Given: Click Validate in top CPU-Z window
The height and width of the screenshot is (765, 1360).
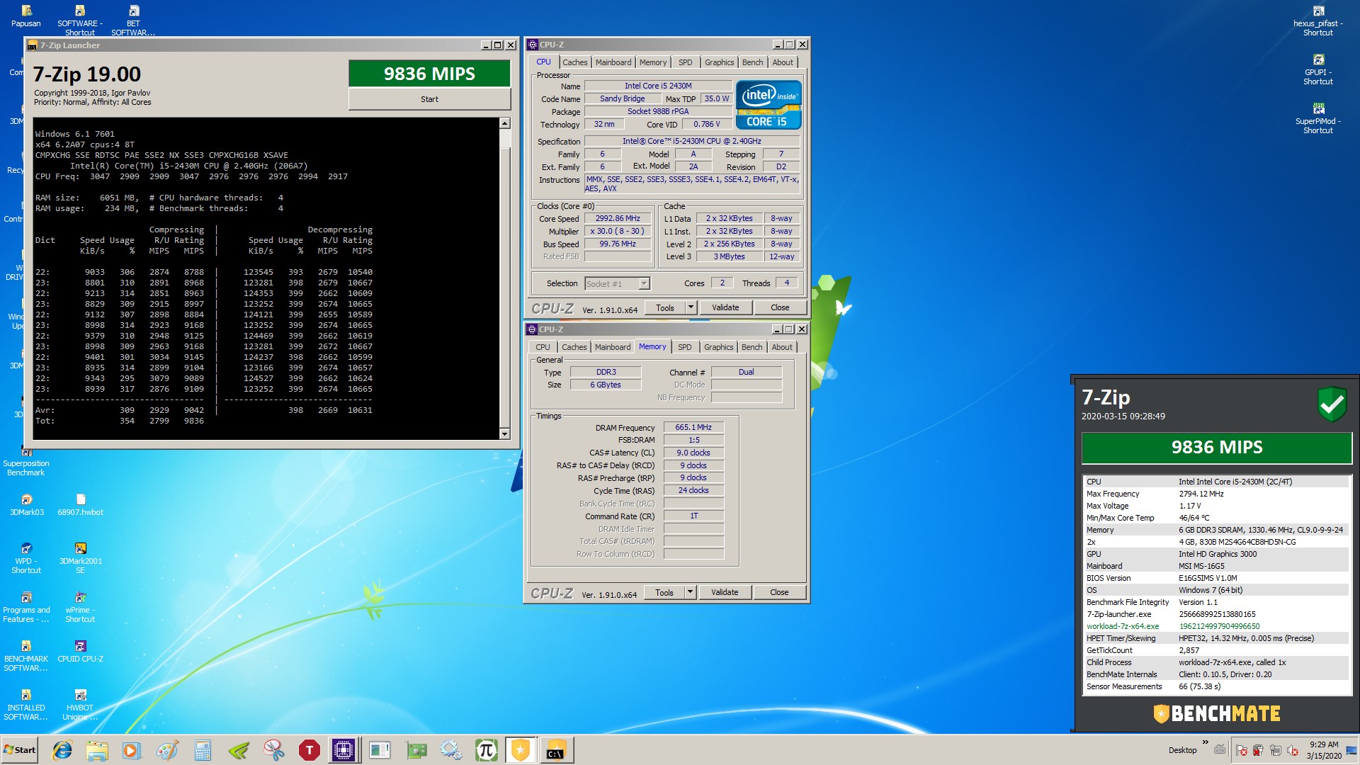Looking at the screenshot, I should click(725, 307).
